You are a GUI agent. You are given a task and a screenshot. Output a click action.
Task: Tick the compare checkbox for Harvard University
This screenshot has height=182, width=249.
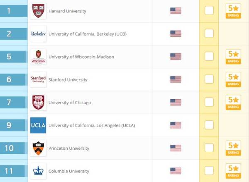point(209,10)
